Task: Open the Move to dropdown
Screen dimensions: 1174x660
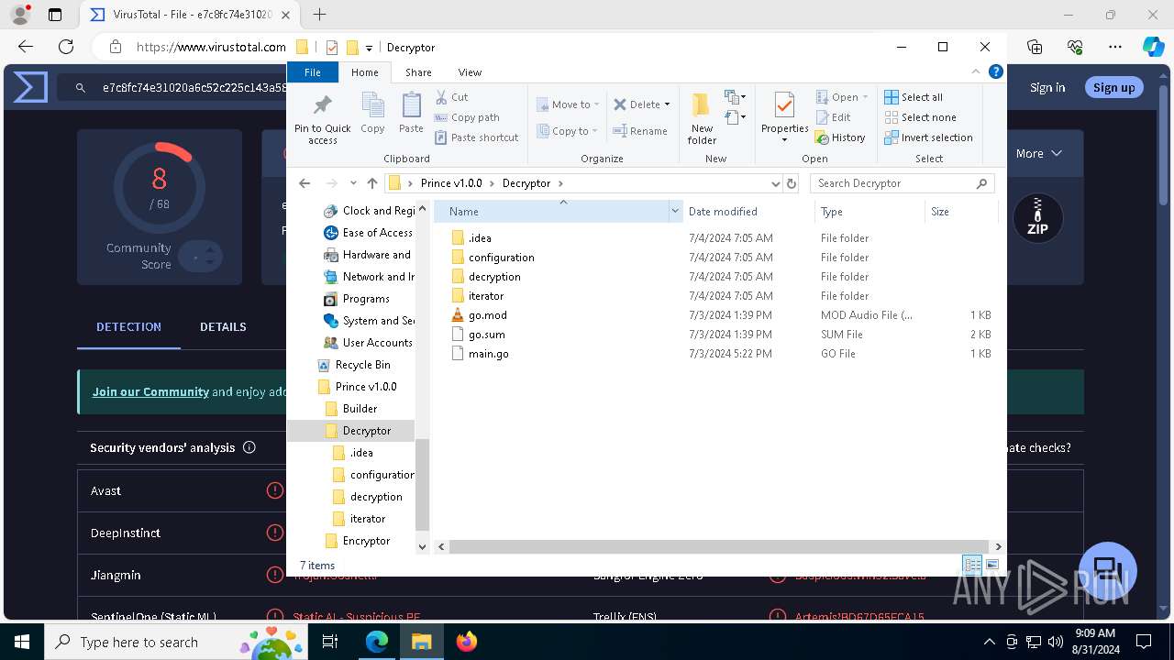Action: [x=568, y=104]
